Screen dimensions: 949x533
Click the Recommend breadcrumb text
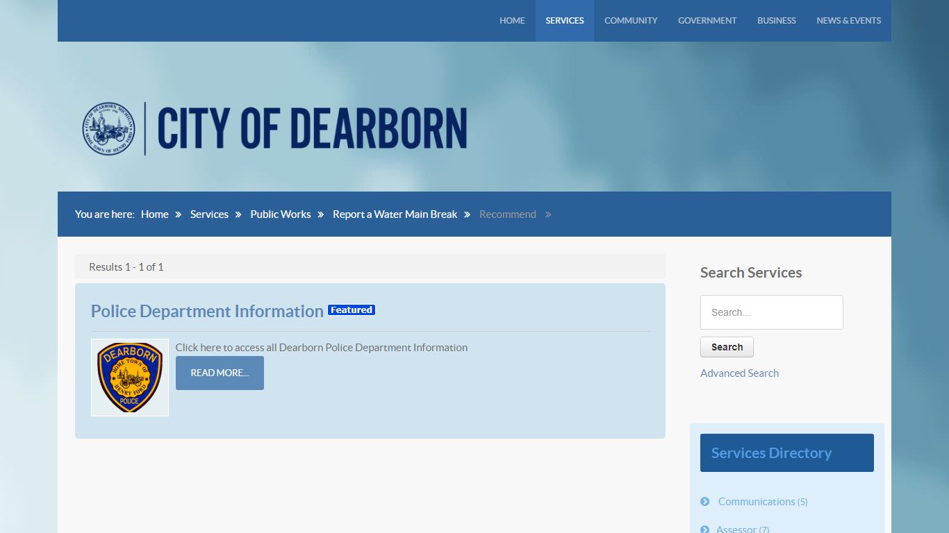point(508,214)
